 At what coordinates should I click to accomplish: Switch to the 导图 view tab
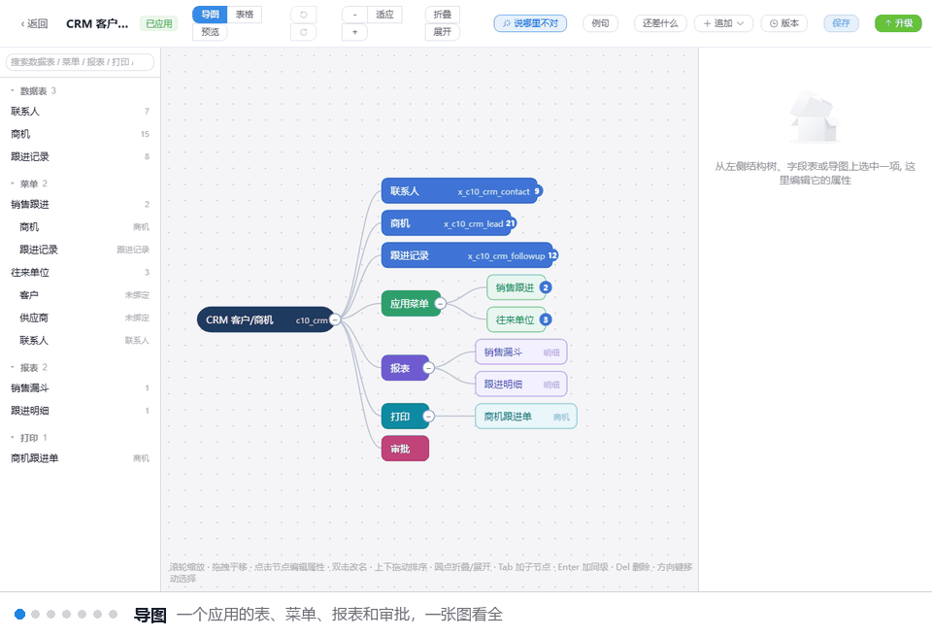[x=210, y=15]
